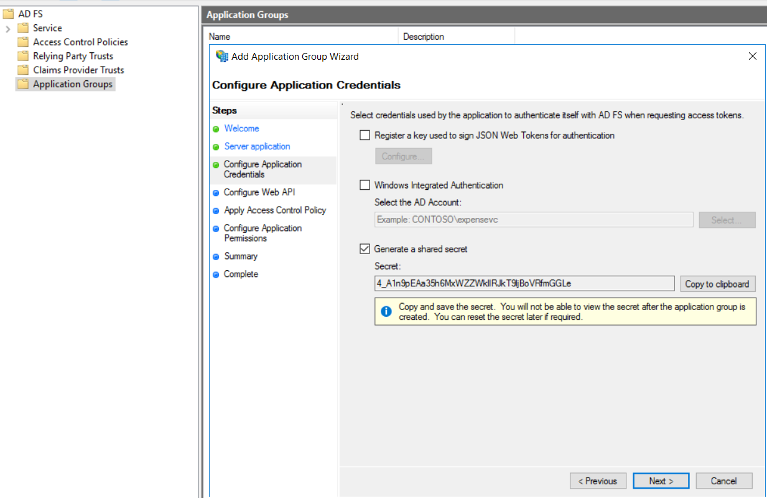
Task: Click the Access Control Policies folder icon
Action: [23, 42]
